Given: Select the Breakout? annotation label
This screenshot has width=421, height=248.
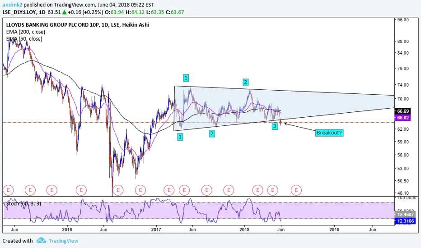Looking at the screenshot, I should coord(329,133).
